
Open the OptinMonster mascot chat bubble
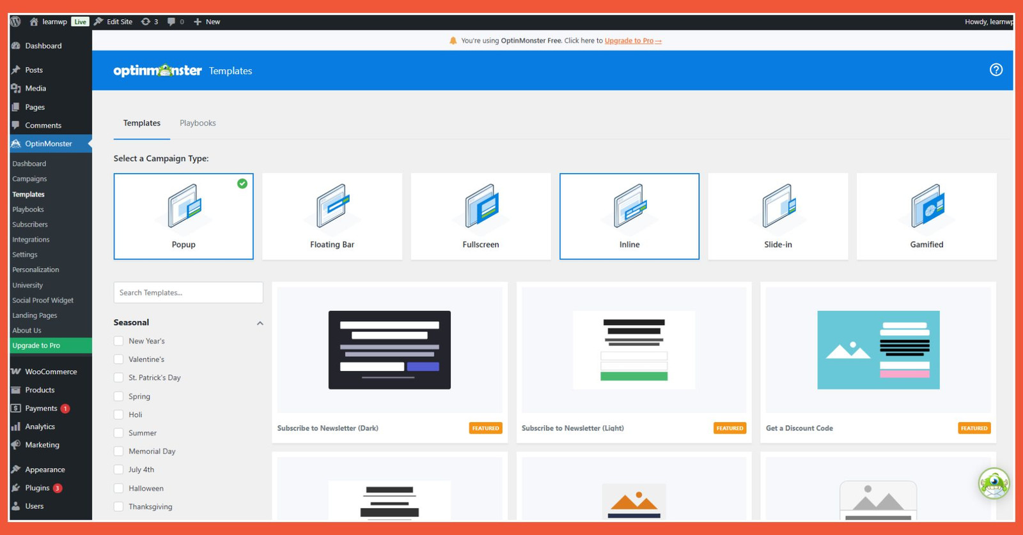994,483
